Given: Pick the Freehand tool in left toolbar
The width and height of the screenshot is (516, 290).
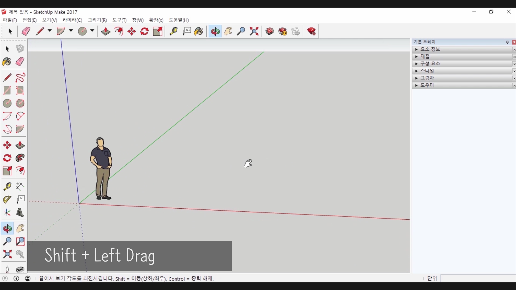Looking at the screenshot, I should tap(20, 78).
